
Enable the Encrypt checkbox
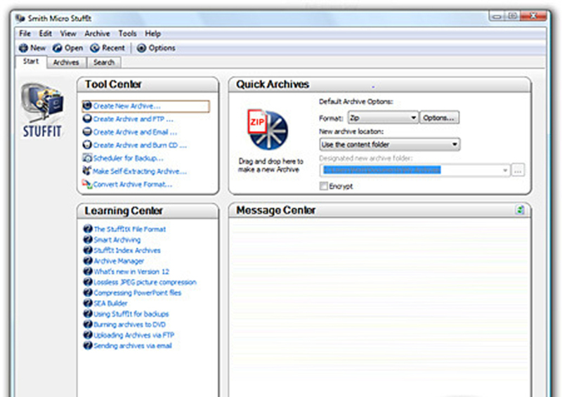tap(324, 186)
